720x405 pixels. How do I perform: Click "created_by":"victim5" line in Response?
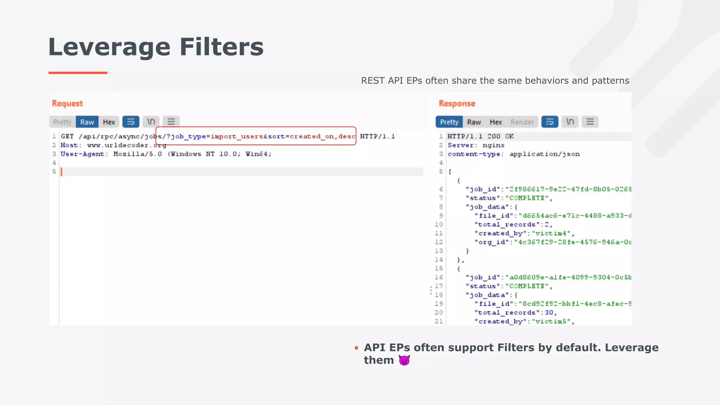[x=524, y=321]
